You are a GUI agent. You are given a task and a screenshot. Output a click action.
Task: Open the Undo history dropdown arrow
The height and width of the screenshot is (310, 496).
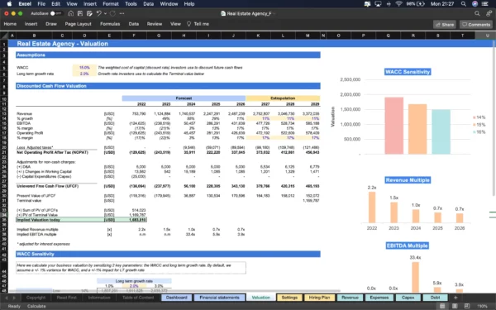coord(105,13)
